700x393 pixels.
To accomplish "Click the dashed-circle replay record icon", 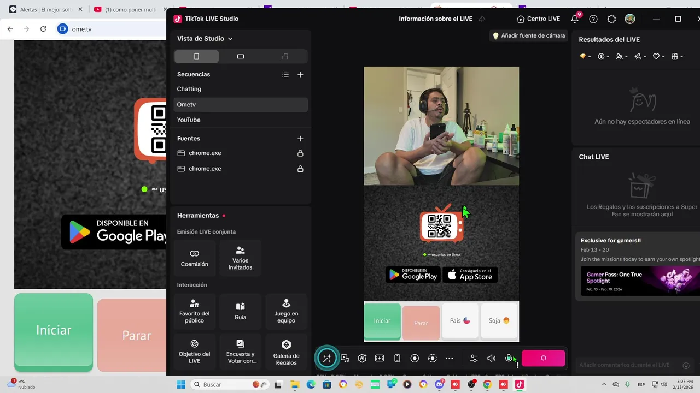I will (x=432, y=359).
